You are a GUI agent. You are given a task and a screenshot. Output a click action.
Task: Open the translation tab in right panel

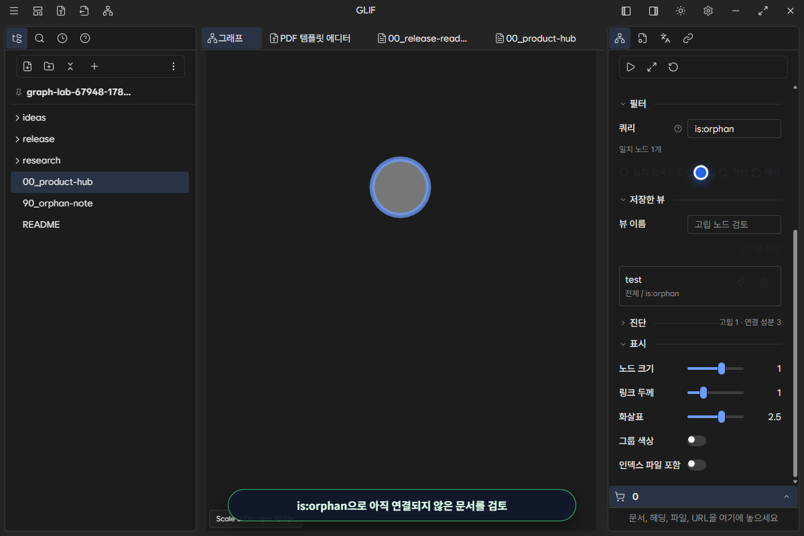(665, 38)
